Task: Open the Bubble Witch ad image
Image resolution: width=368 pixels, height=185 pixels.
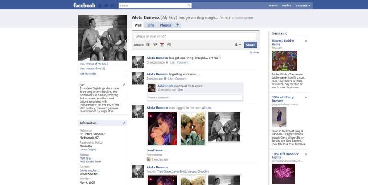Action: 284,61
